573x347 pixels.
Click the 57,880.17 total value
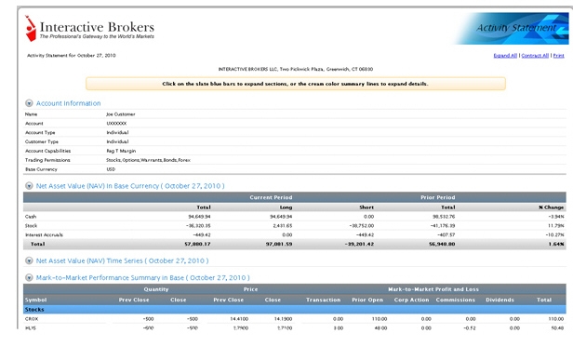[197, 244]
